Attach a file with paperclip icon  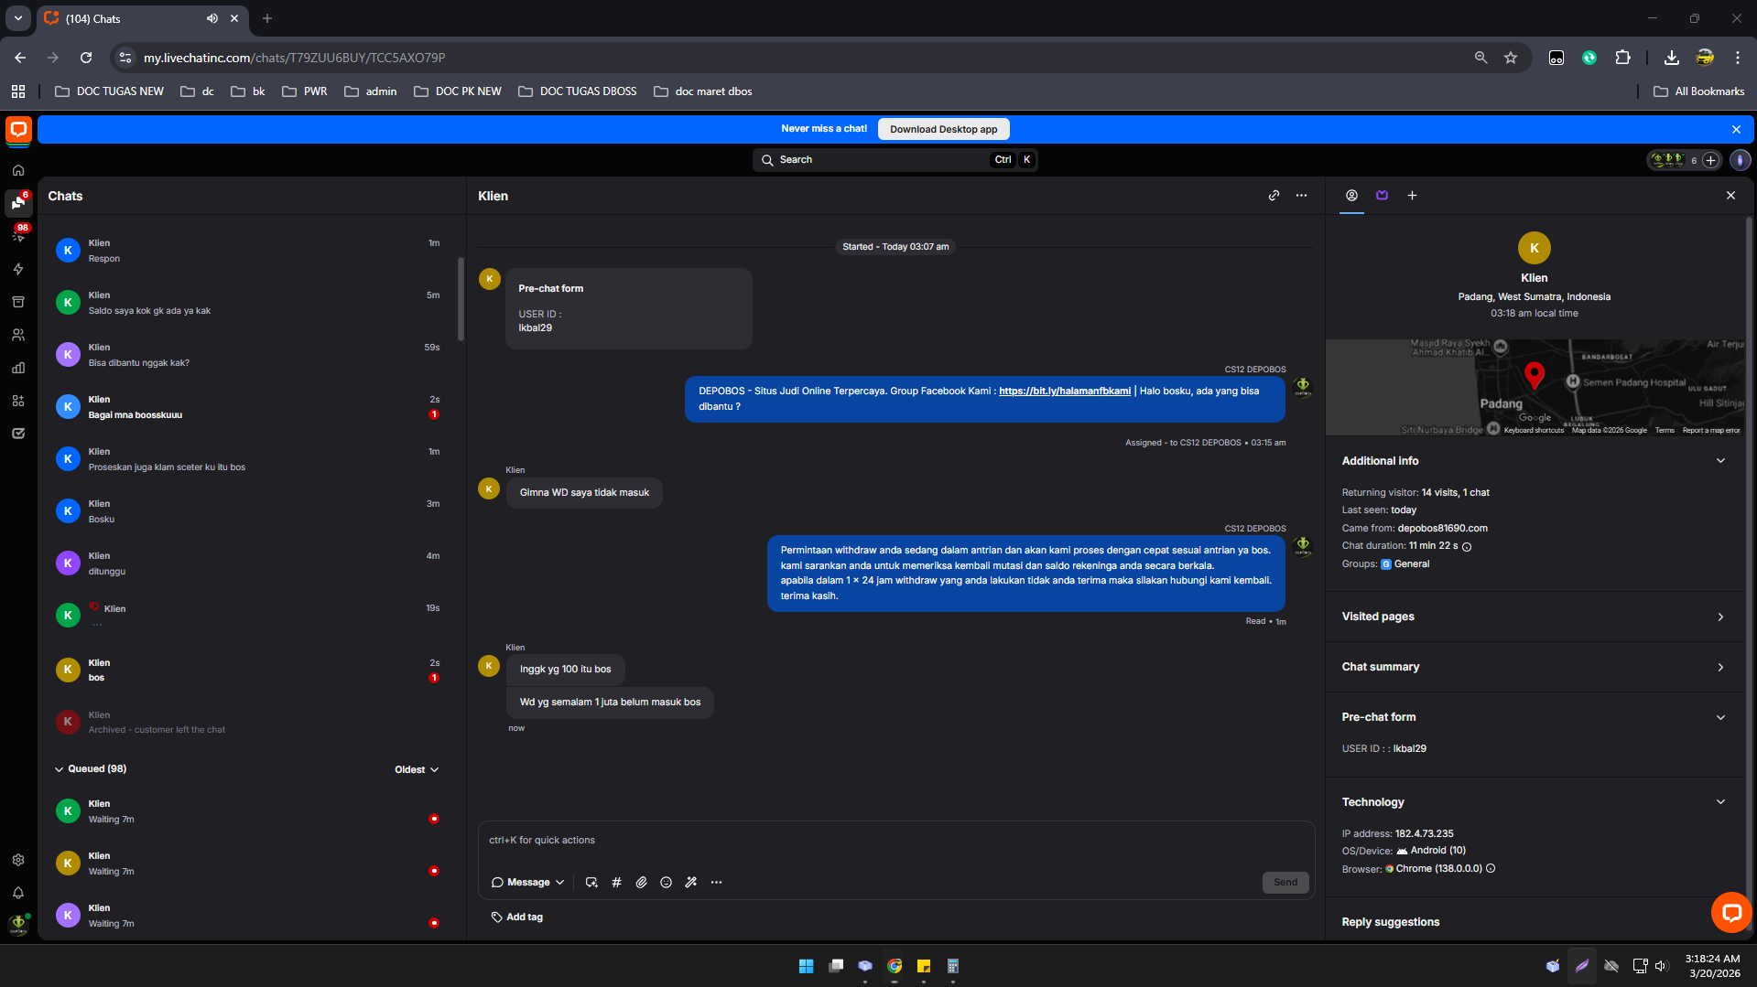(642, 883)
